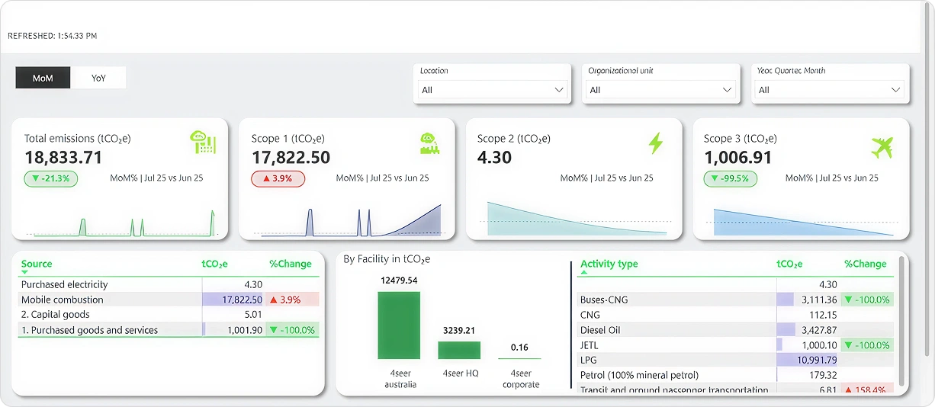Click the Scope 1 factory emissions icon
935x407 pixels.
coord(429,143)
